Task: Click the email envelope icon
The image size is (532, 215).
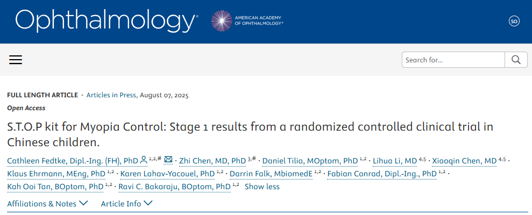Action: 168,160
